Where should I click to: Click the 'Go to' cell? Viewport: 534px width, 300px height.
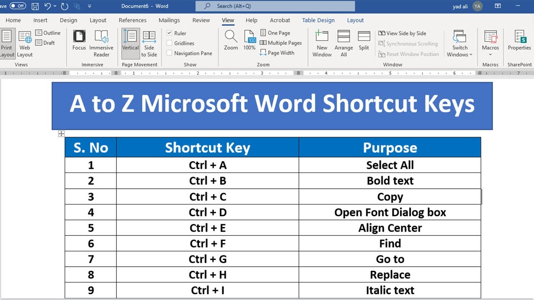click(390, 259)
